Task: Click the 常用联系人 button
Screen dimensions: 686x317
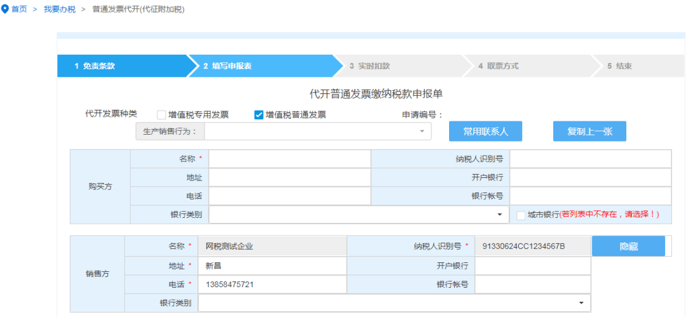Action: tap(486, 132)
